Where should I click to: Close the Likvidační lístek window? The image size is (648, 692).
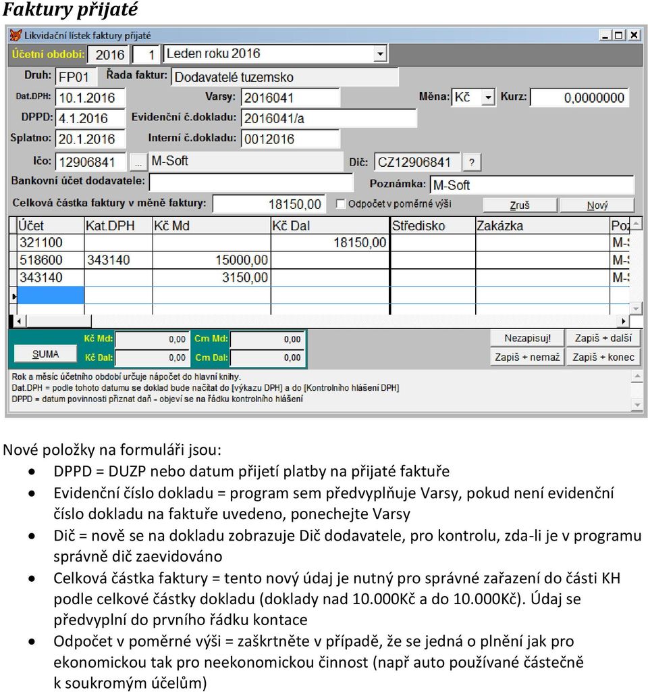pyautogui.click(x=634, y=35)
